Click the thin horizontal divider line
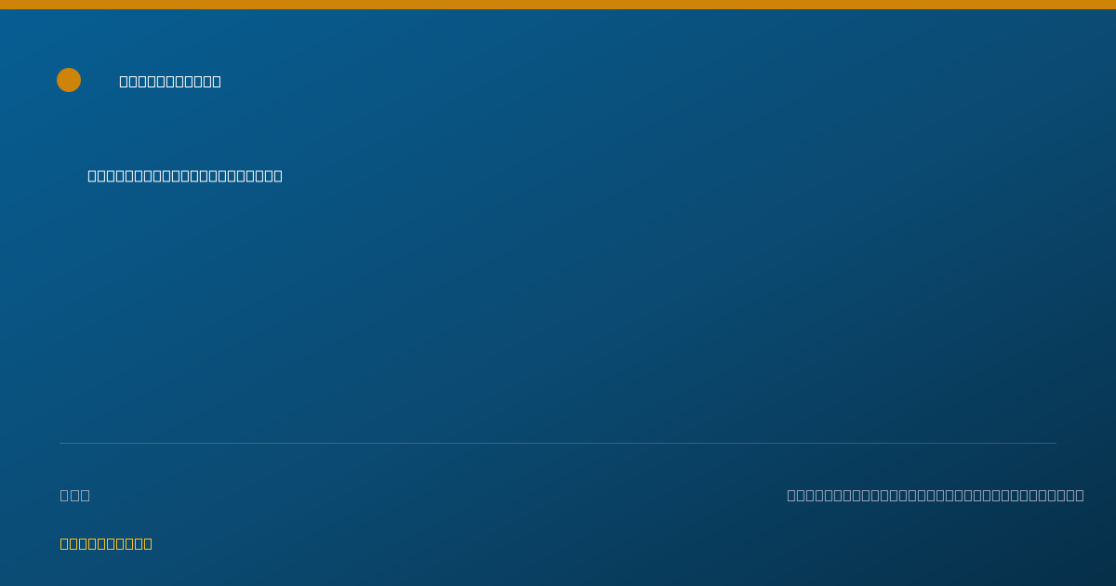 coord(558,443)
